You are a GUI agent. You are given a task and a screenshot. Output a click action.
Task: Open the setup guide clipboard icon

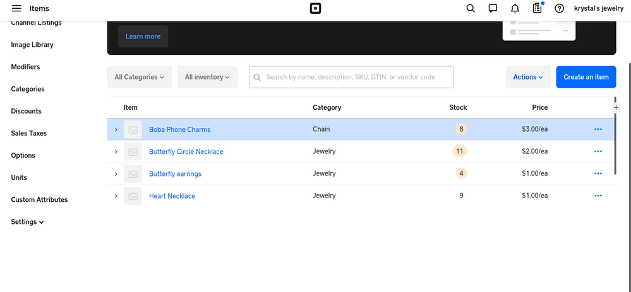[x=537, y=8]
